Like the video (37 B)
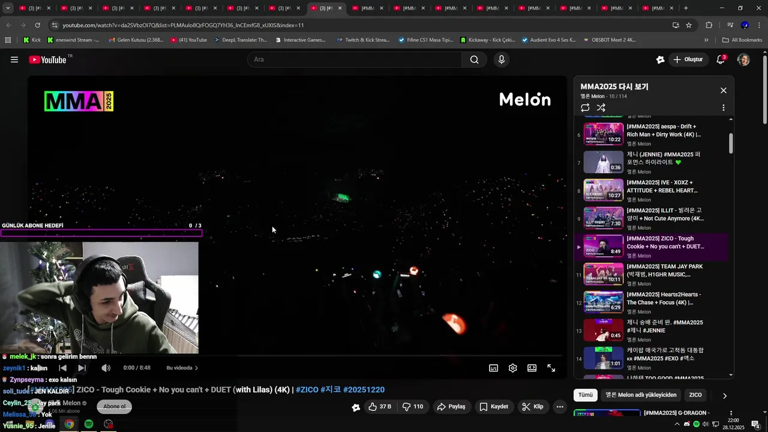 [379, 407]
